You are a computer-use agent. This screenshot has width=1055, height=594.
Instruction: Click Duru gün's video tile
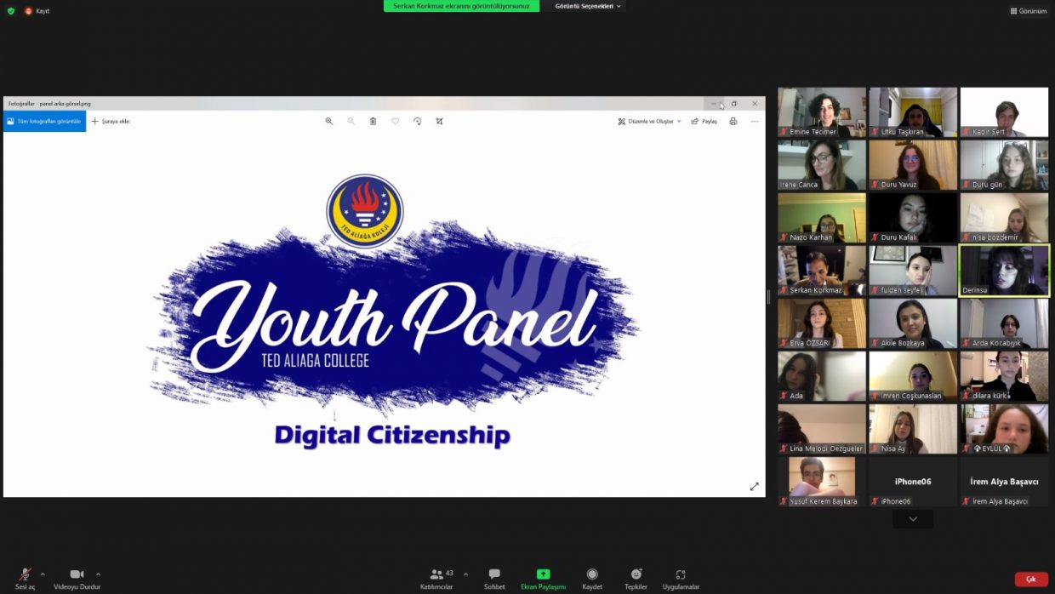point(1005,165)
